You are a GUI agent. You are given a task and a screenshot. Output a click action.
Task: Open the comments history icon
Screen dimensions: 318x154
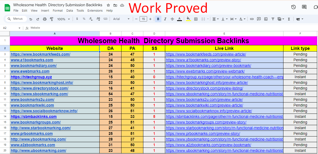coord(304,7)
